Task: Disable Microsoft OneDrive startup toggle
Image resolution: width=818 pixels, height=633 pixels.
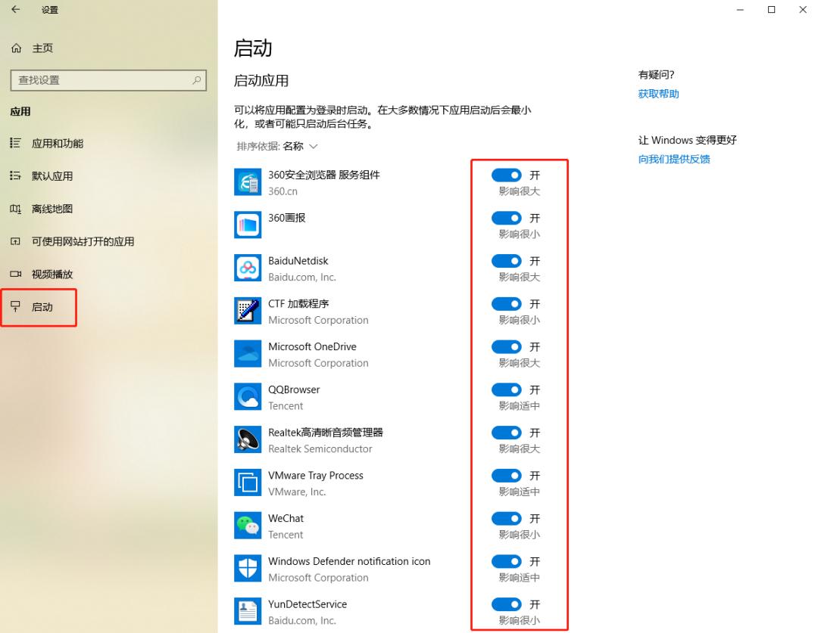Action: (507, 347)
